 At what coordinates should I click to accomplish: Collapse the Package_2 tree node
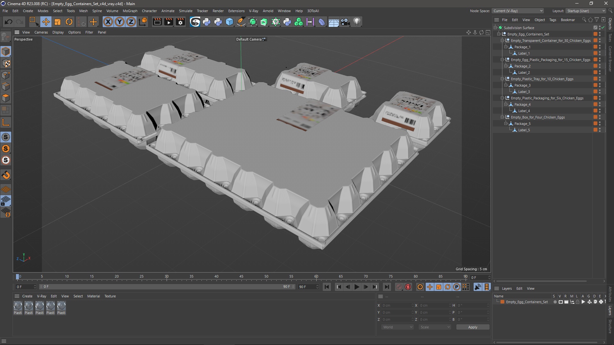[x=506, y=66]
